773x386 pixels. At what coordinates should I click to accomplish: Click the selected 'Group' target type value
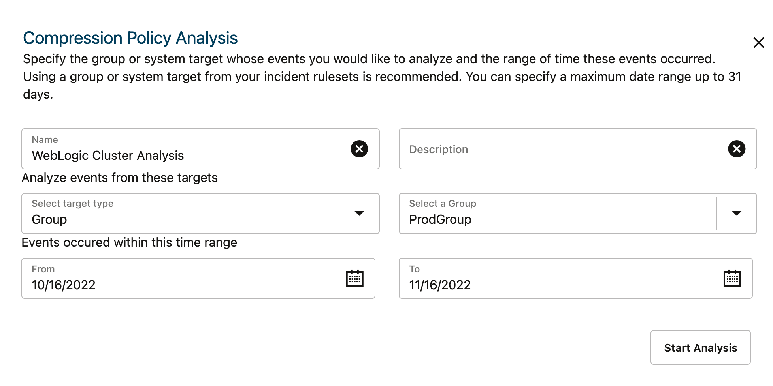tap(49, 219)
